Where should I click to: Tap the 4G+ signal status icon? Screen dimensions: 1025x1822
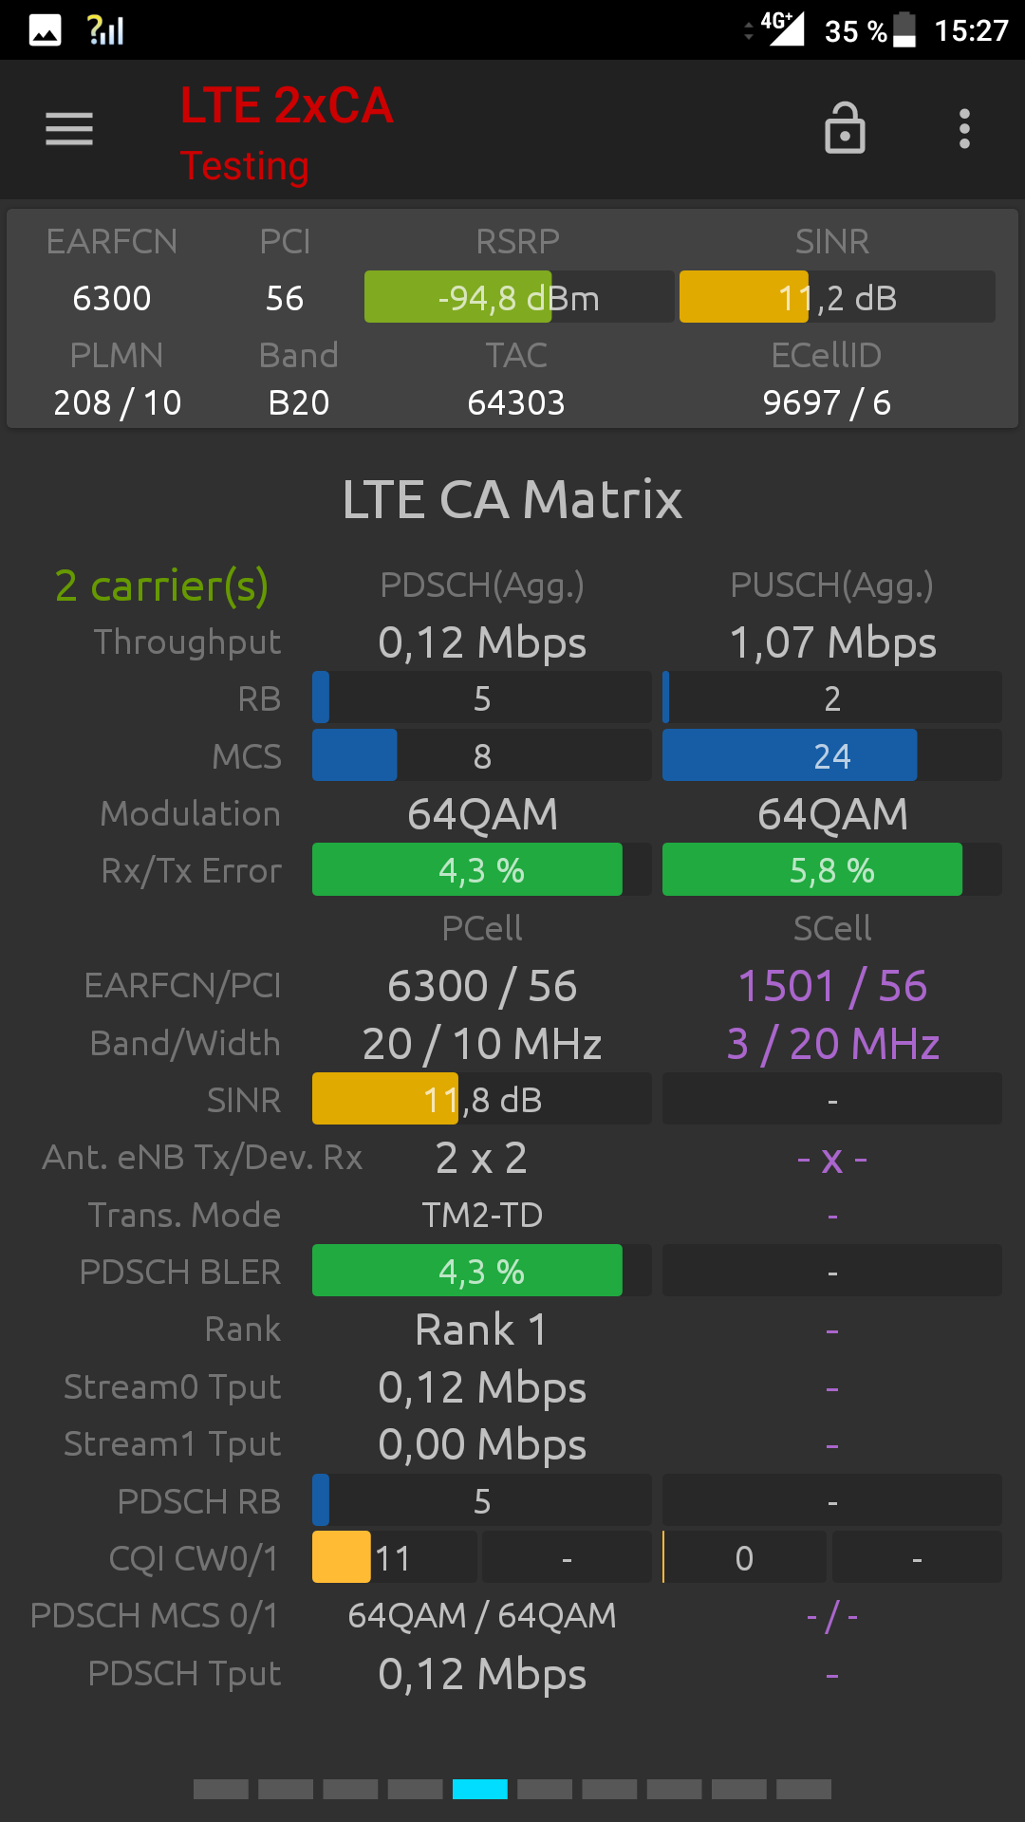[x=782, y=28]
